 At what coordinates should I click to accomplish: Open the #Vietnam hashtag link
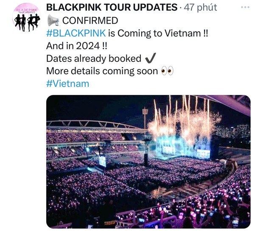tap(68, 83)
